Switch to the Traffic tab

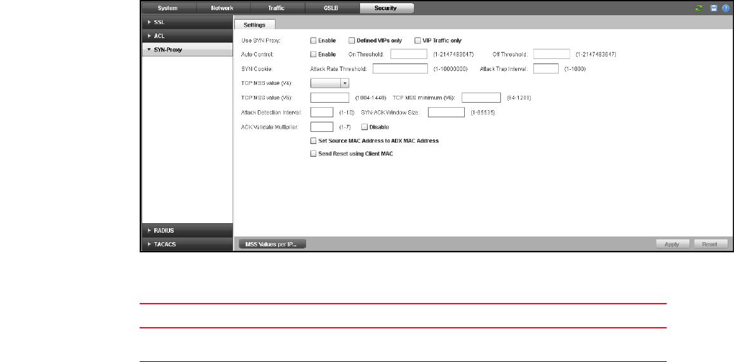point(277,8)
